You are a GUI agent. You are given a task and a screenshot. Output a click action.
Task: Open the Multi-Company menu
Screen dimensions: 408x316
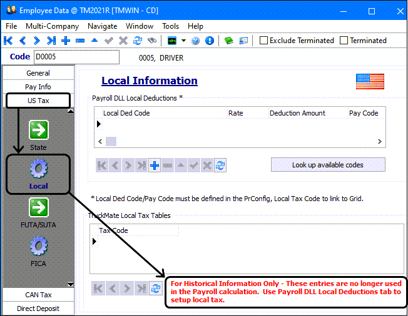coord(52,26)
